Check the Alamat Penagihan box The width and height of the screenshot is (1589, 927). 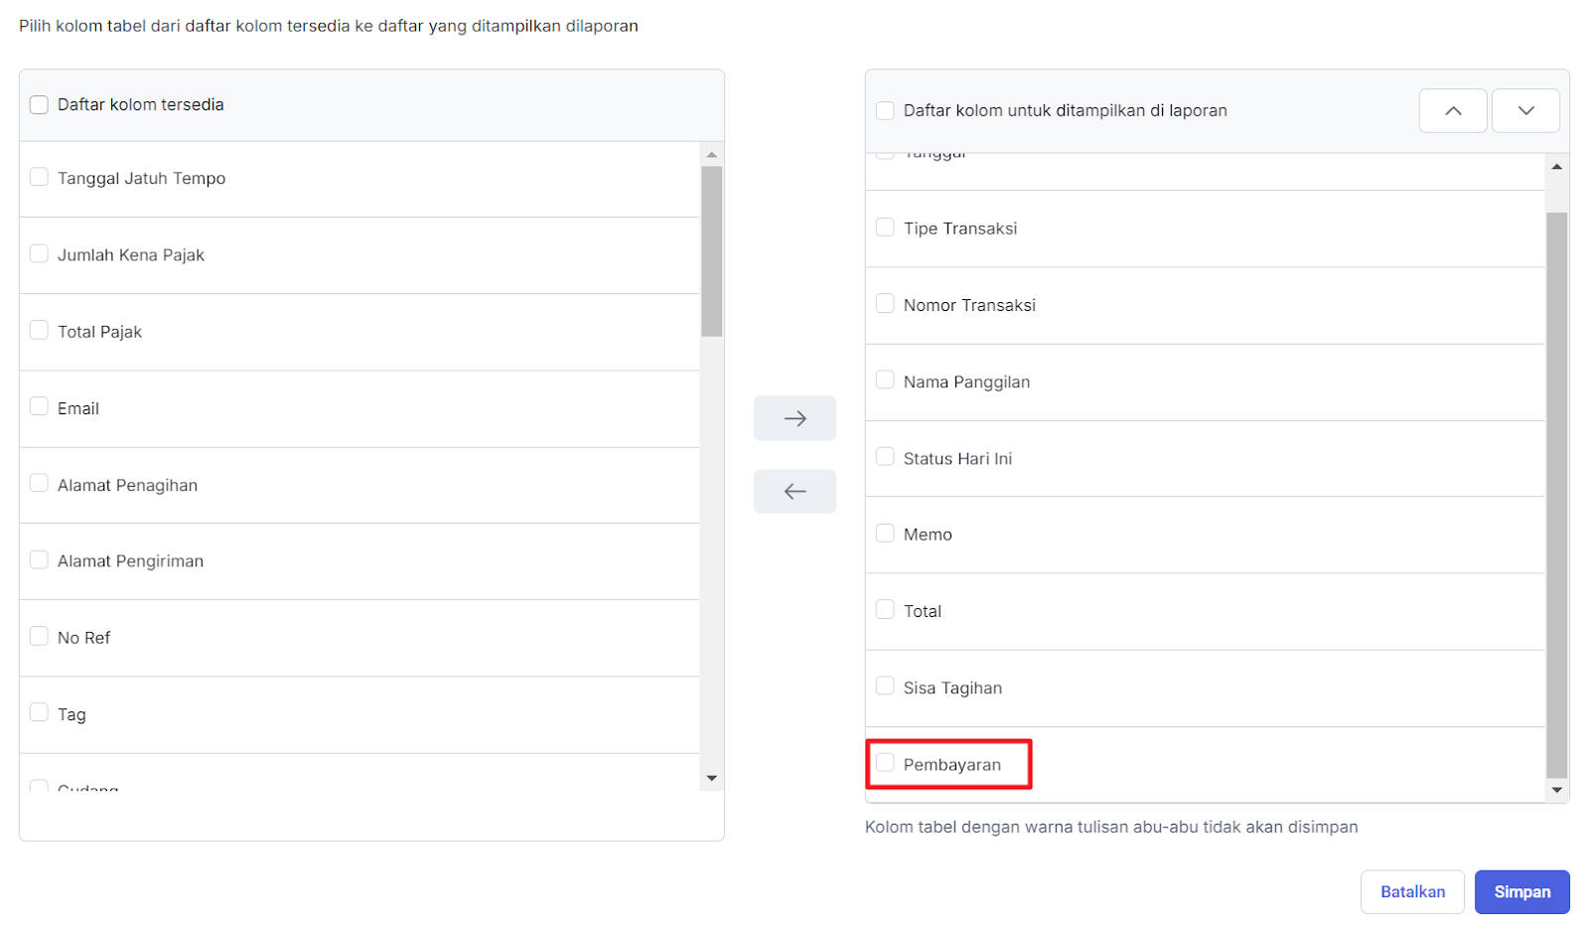click(39, 483)
